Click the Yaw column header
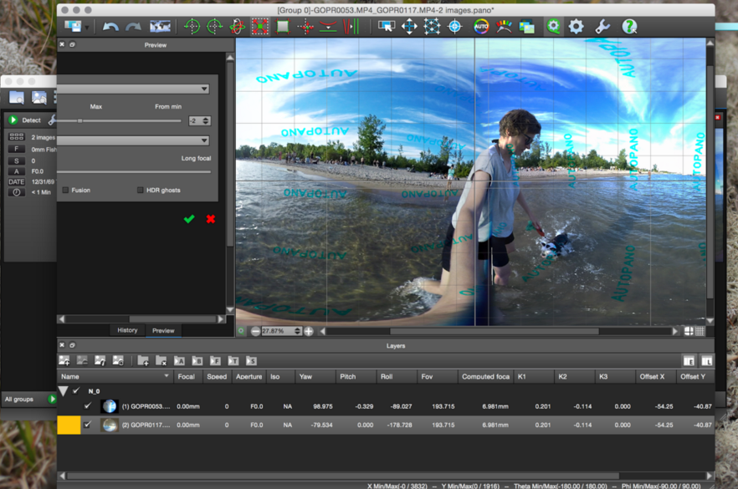Image resolution: width=738 pixels, height=489 pixels. tap(315, 376)
